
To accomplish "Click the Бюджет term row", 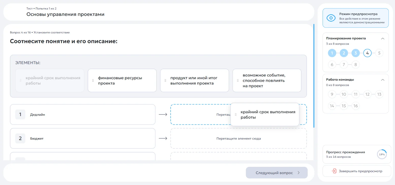I will click(x=83, y=138).
